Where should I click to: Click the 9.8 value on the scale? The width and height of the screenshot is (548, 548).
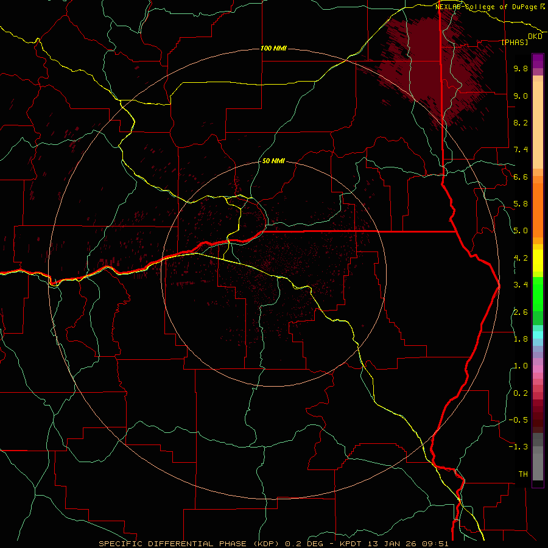[521, 68]
